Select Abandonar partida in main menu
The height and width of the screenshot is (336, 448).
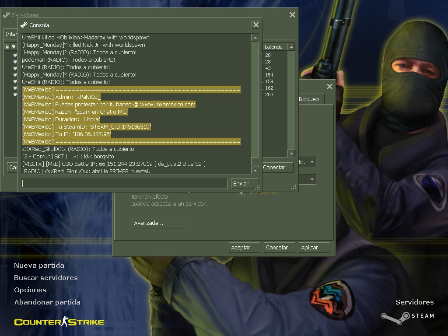point(47,302)
